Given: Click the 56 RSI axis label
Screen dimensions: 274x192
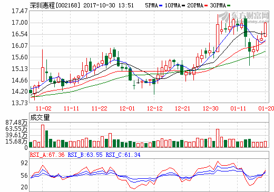Looking at the screenshot, I should [24, 176].
